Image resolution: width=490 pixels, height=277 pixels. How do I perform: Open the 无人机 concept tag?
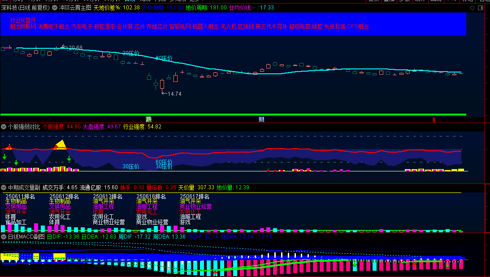pyautogui.click(x=229, y=26)
